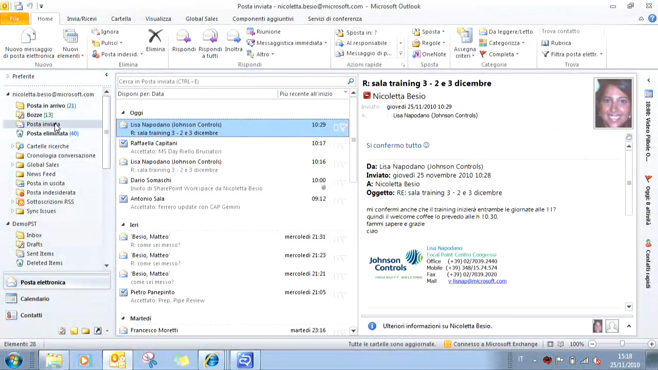This screenshot has width=658, height=370.
Task: Click the search magnifier icon
Action: (x=351, y=81)
